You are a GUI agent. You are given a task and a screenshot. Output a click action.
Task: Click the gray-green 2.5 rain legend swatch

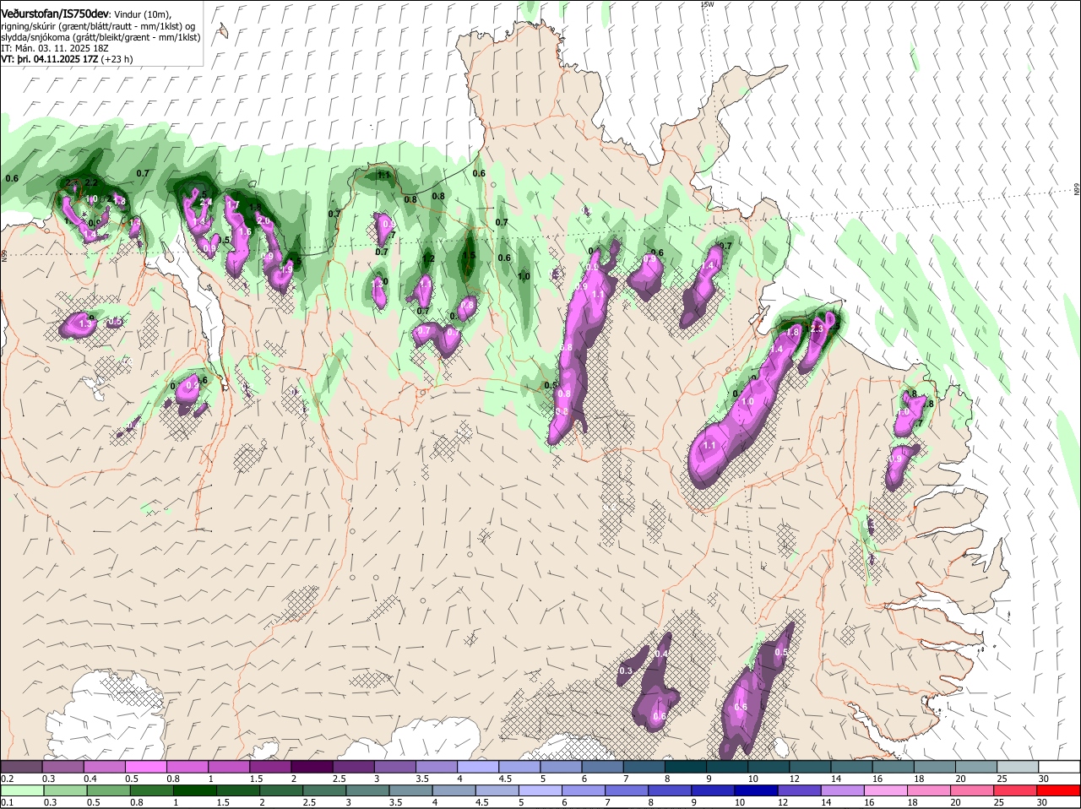tap(323, 790)
